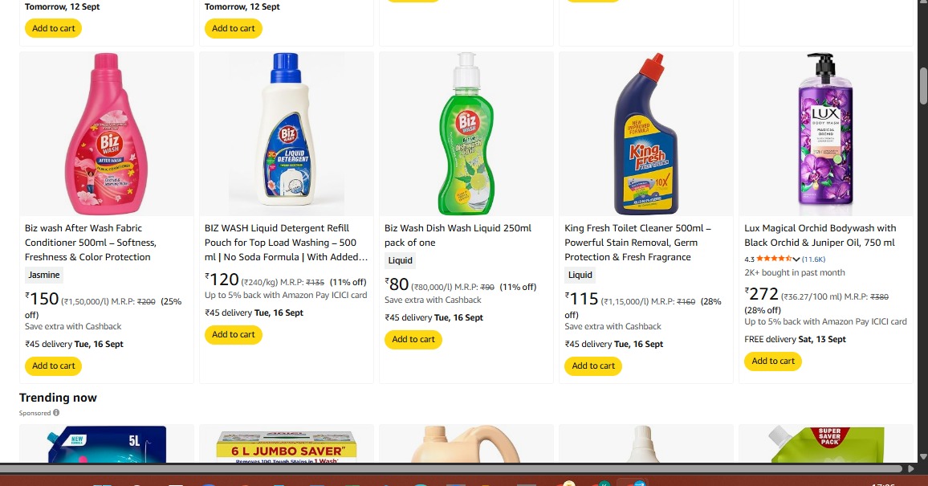Open the King Fresh Toilet Cleaner title link
Viewport: 928px width, 486px height.
pyautogui.click(x=638, y=243)
